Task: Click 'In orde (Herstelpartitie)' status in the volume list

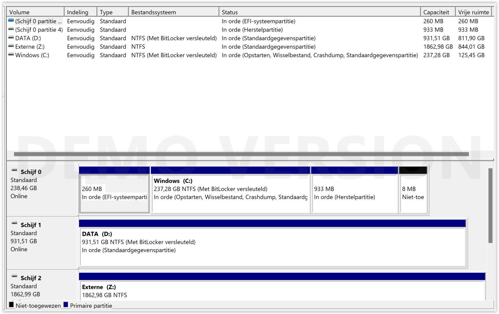Action: pyautogui.click(x=252, y=30)
